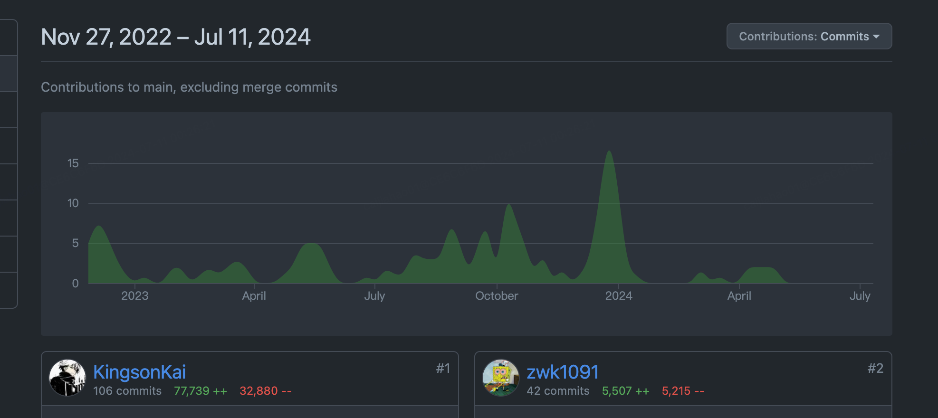Click the 15 y-axis label
The height and width of the screenshot is (418, 938).
coord(73,163)
